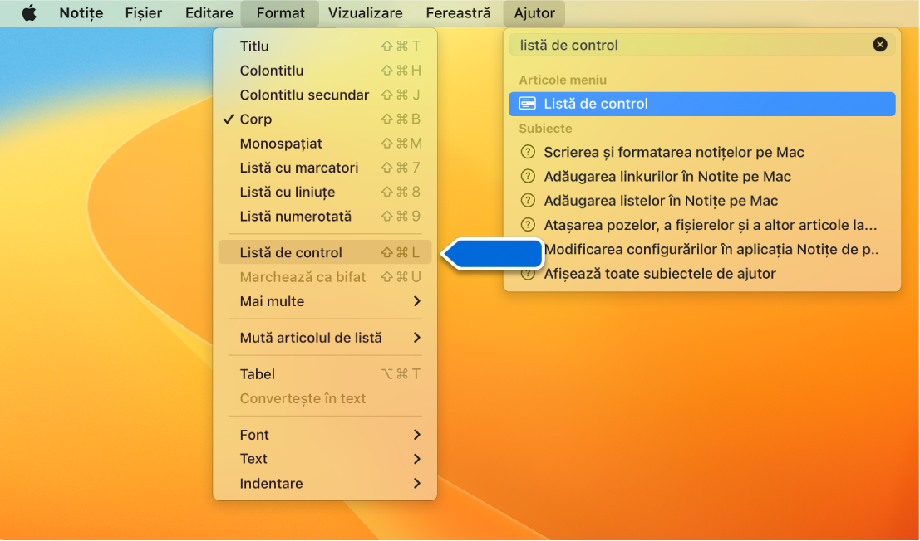Open the Vizualizare menu
Viewport: 920px width, 541px height.
pyautogui.click(x=365, y=13)
